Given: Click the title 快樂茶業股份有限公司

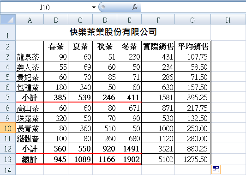Looking at the screenshot, I should 113,32.
